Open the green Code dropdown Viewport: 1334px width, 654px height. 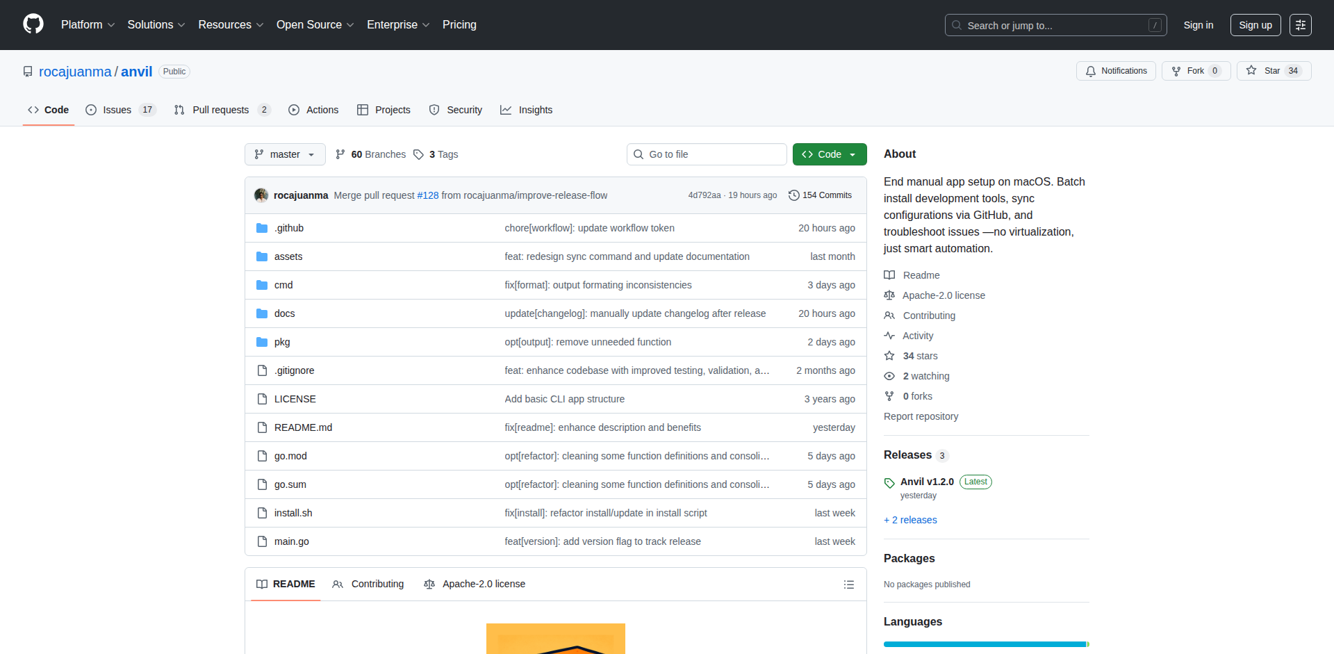(830, 154)
